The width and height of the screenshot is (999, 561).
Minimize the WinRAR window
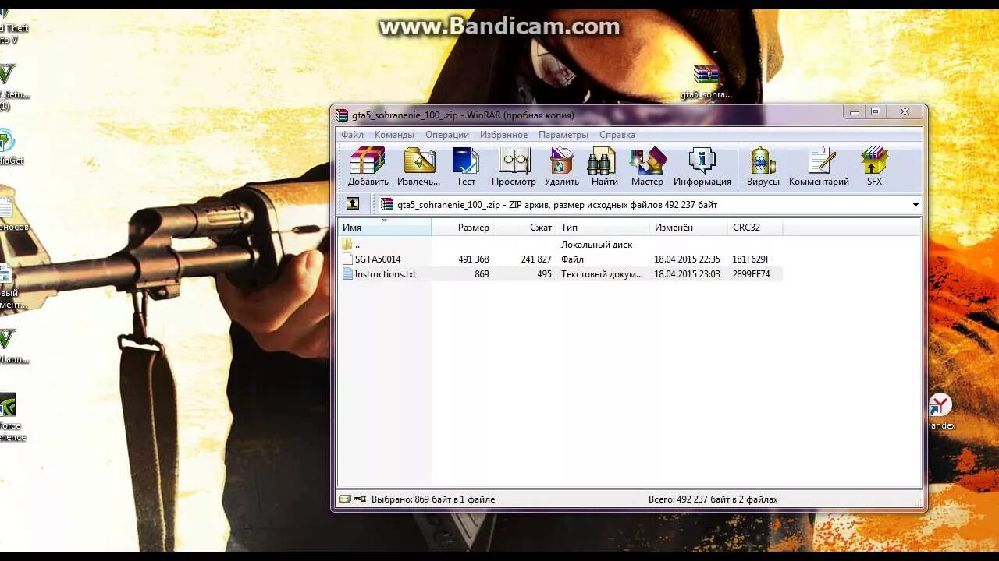[x=855, y=112]
